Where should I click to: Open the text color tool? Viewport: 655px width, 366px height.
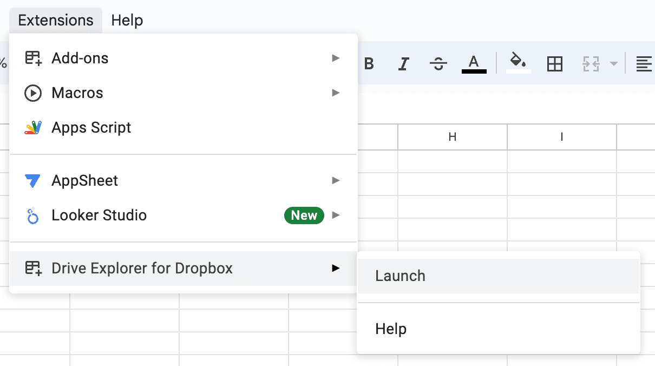474,63
